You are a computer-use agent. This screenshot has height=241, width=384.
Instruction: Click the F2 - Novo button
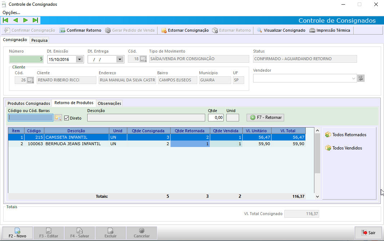(x=17, y=233)
